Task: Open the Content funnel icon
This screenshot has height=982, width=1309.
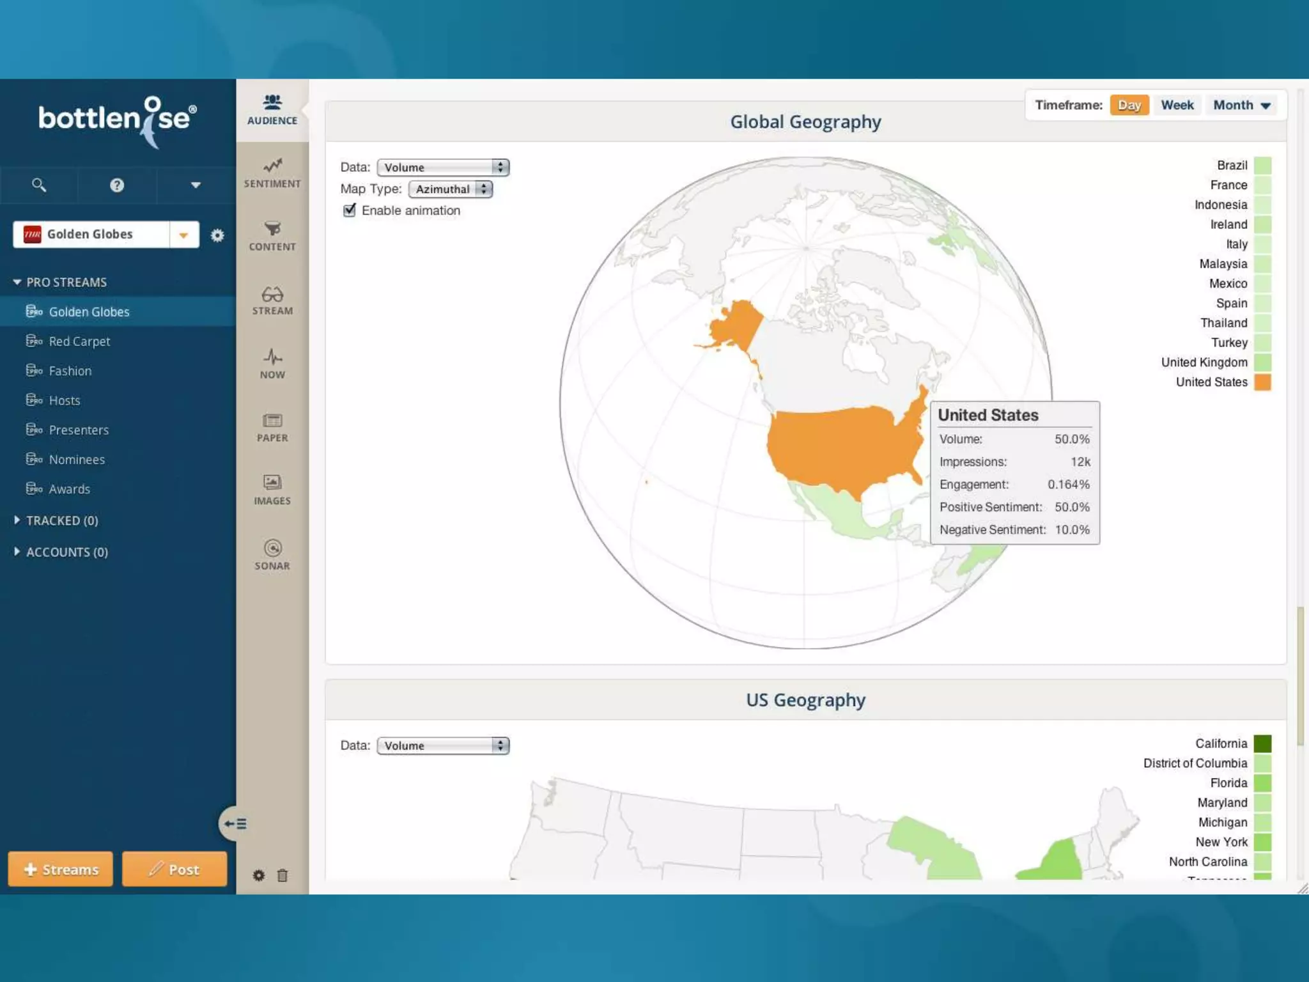Action: pos(272,229)
